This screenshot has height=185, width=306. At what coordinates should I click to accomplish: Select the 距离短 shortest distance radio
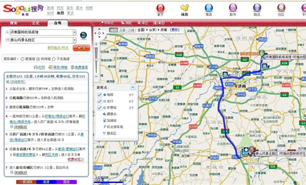[x=22, y=59]
